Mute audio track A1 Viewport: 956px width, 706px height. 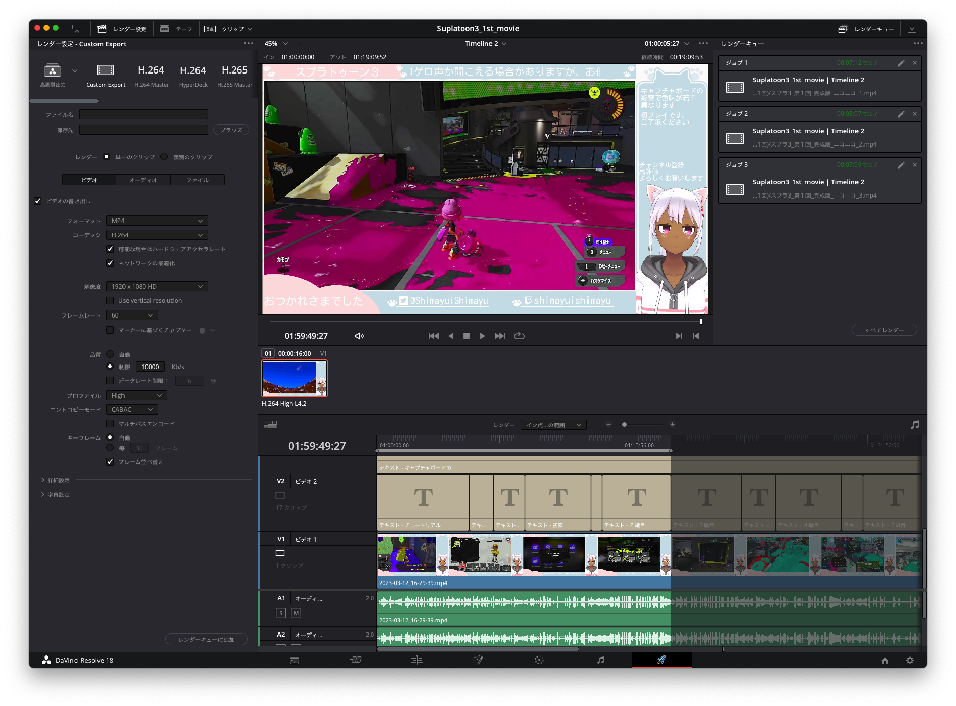[x=296, y=613]
